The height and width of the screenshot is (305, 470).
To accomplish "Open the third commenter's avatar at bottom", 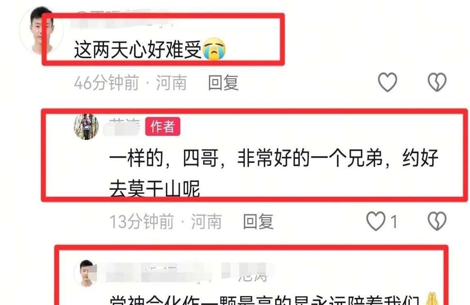I will click(86, 273).
